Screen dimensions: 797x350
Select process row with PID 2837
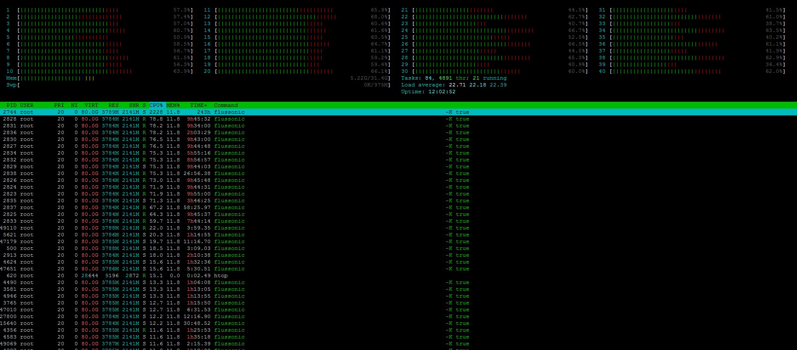(x=398, y=207)
